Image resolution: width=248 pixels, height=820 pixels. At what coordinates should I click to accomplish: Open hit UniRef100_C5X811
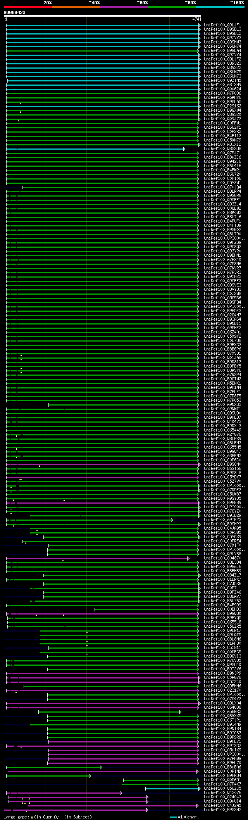(x=222, y=648)
